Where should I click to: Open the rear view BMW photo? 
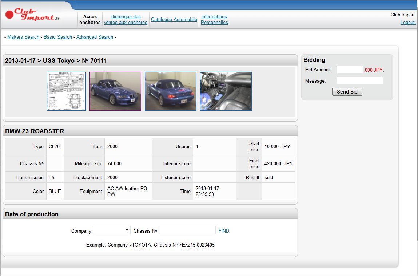click(x=171, y=91)
